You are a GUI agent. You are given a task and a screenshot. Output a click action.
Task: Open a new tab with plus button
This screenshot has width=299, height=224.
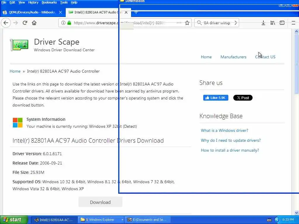coord(136,12)
